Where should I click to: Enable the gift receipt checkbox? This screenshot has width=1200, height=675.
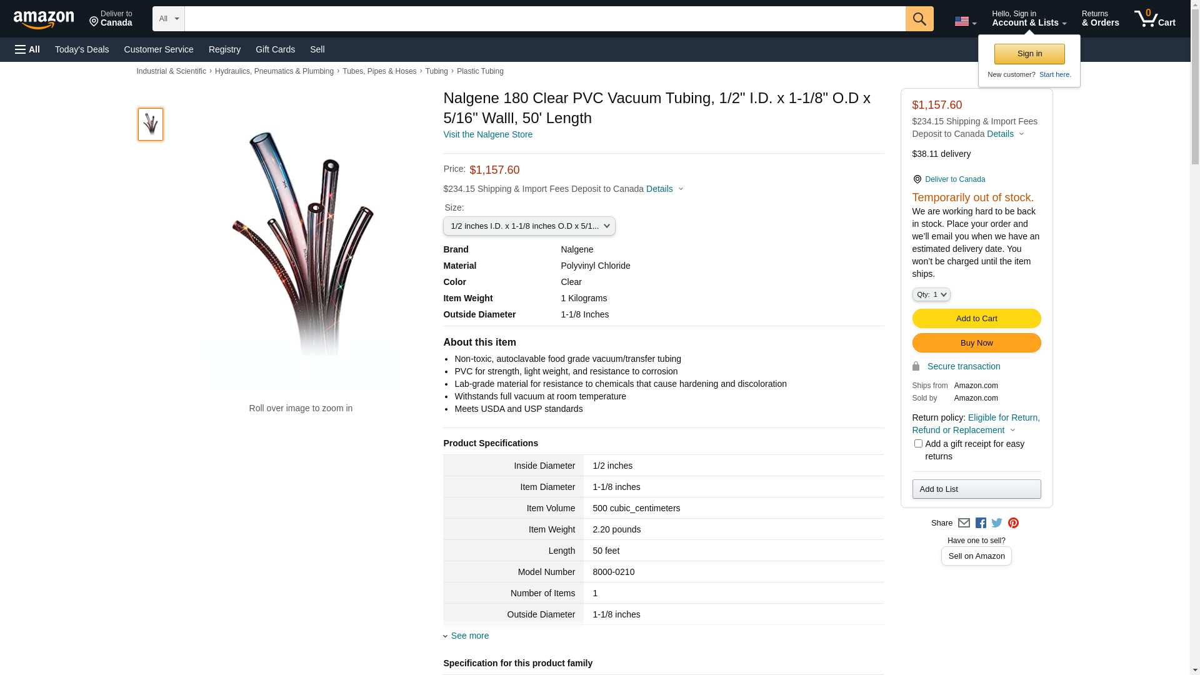coord(918,444)
